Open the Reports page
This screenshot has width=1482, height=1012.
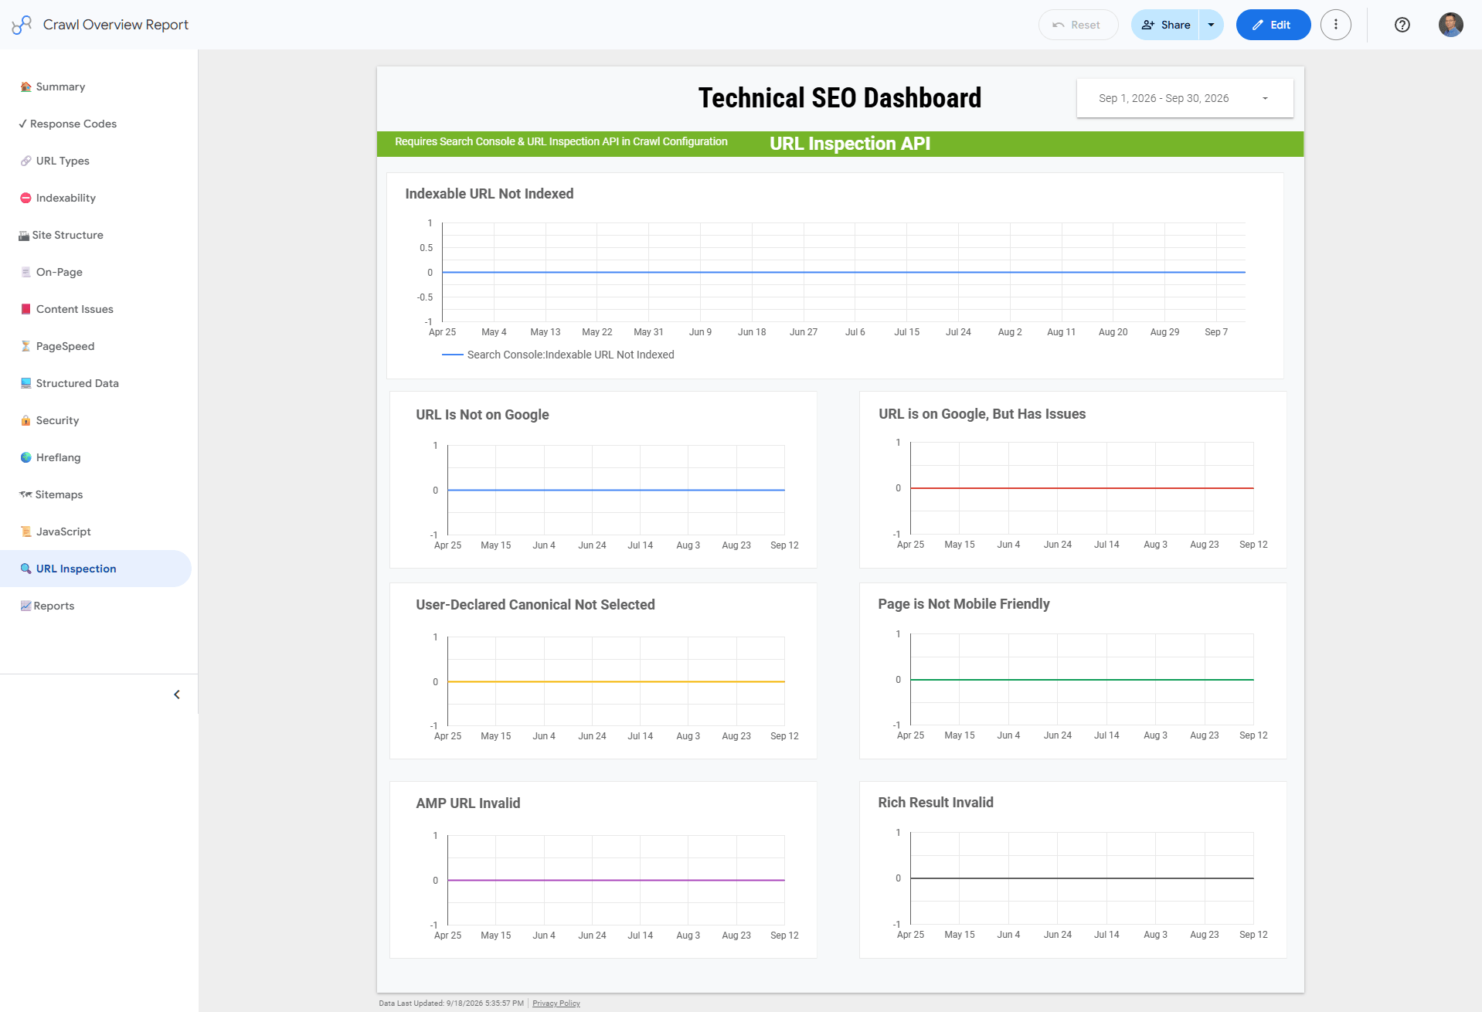pos(96,606)
